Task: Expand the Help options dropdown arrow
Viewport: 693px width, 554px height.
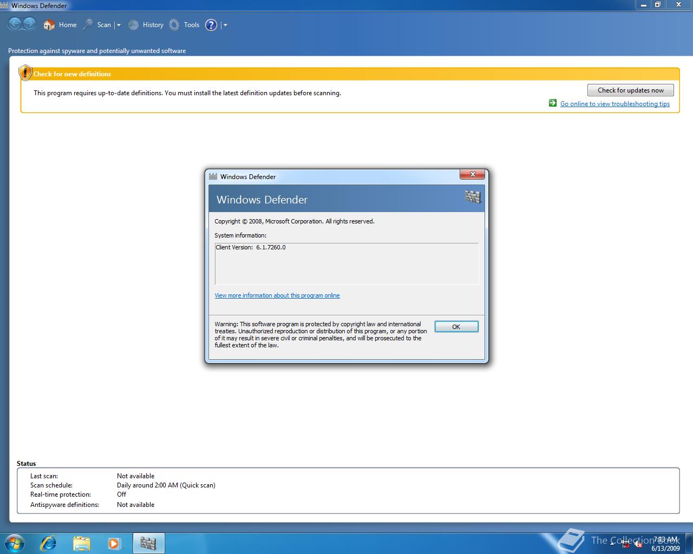Action: (225, 25)
